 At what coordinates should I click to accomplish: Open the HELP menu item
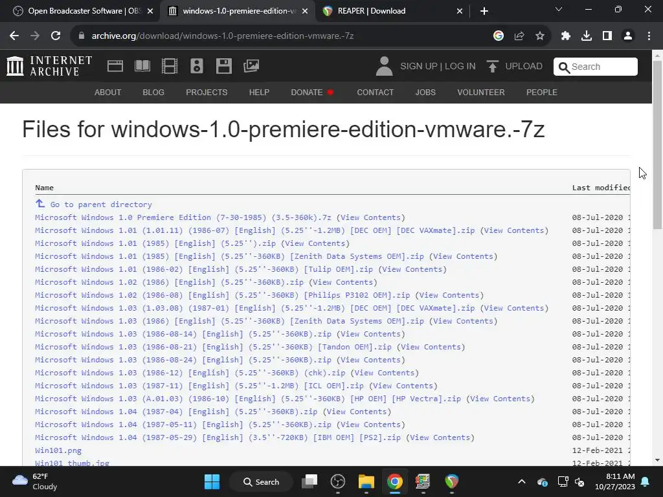coord(259,92)
